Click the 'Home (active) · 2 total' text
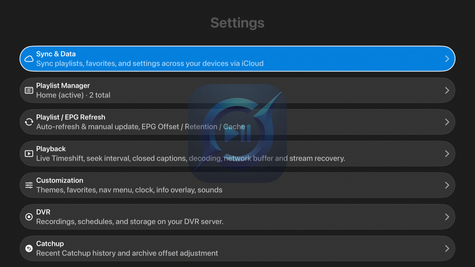Viewport: 475px width, 267px height. click(x=73, y=95)
